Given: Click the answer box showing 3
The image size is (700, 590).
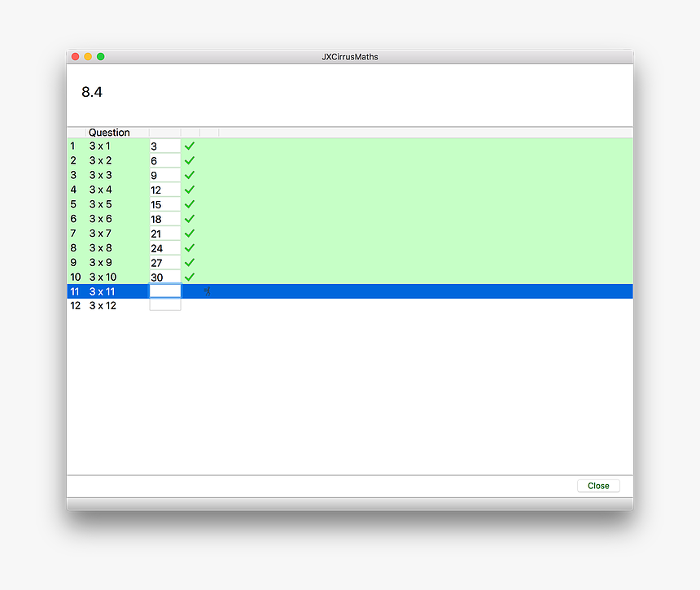Looking at the screenshot, I should pyautogui.click(x=164, y=146).
